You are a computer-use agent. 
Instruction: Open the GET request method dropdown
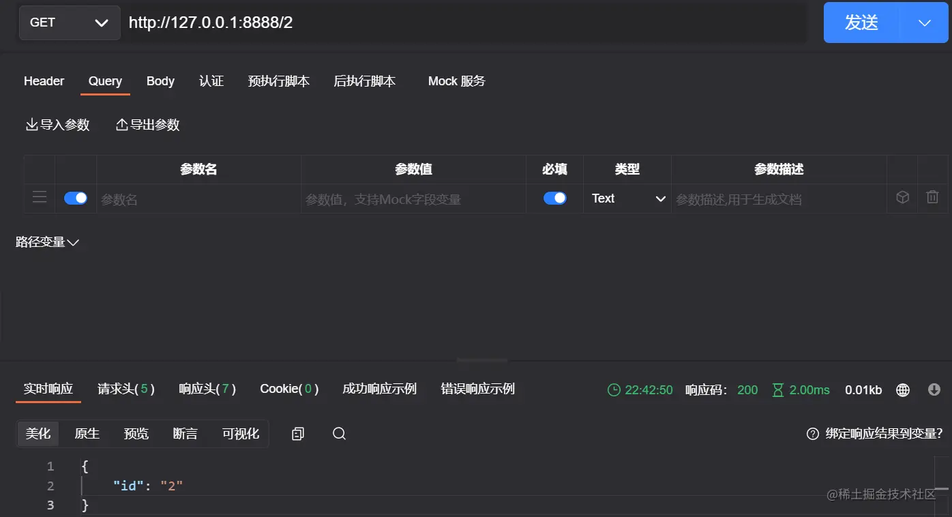70,23
